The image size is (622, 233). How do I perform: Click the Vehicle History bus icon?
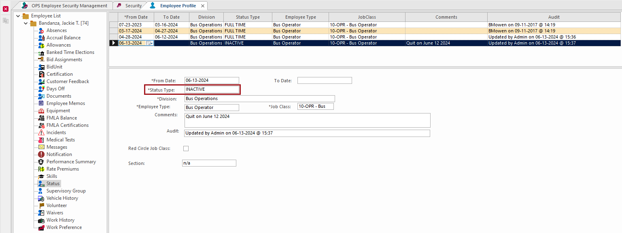(x=41, y=198)
